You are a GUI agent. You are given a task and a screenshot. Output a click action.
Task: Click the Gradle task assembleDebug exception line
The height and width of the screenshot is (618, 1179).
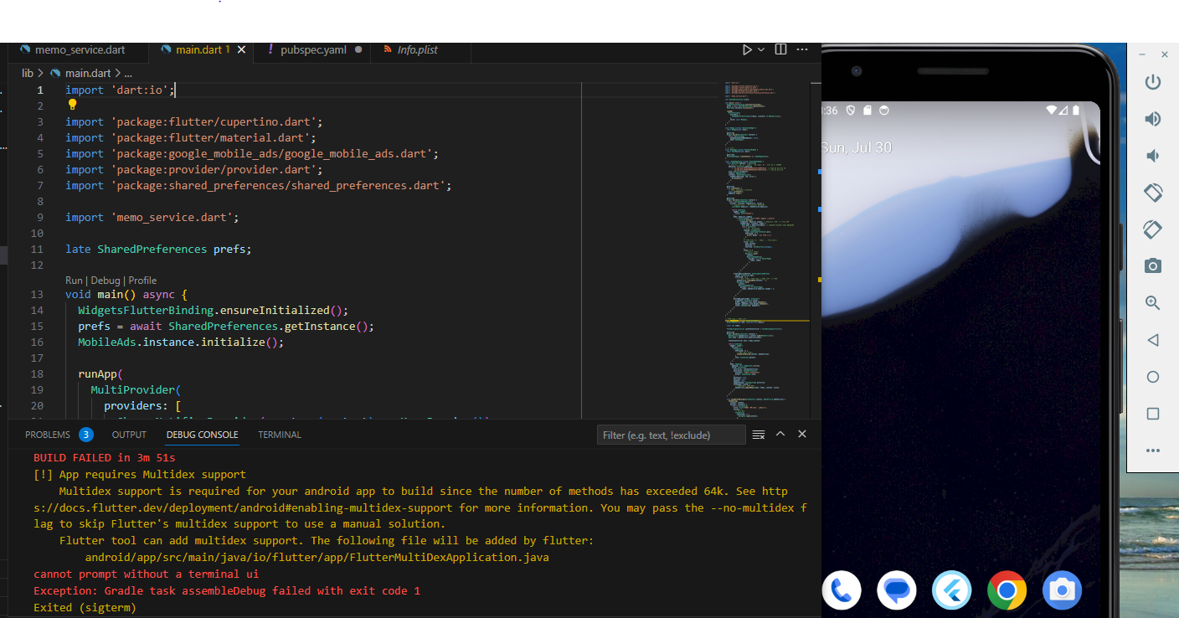click(227, 591)
